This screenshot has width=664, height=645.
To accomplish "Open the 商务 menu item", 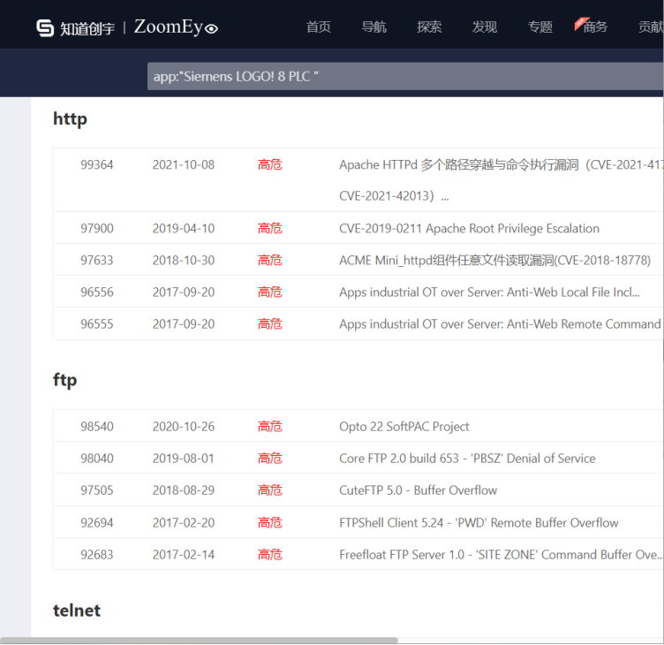I will pos(595,27).
